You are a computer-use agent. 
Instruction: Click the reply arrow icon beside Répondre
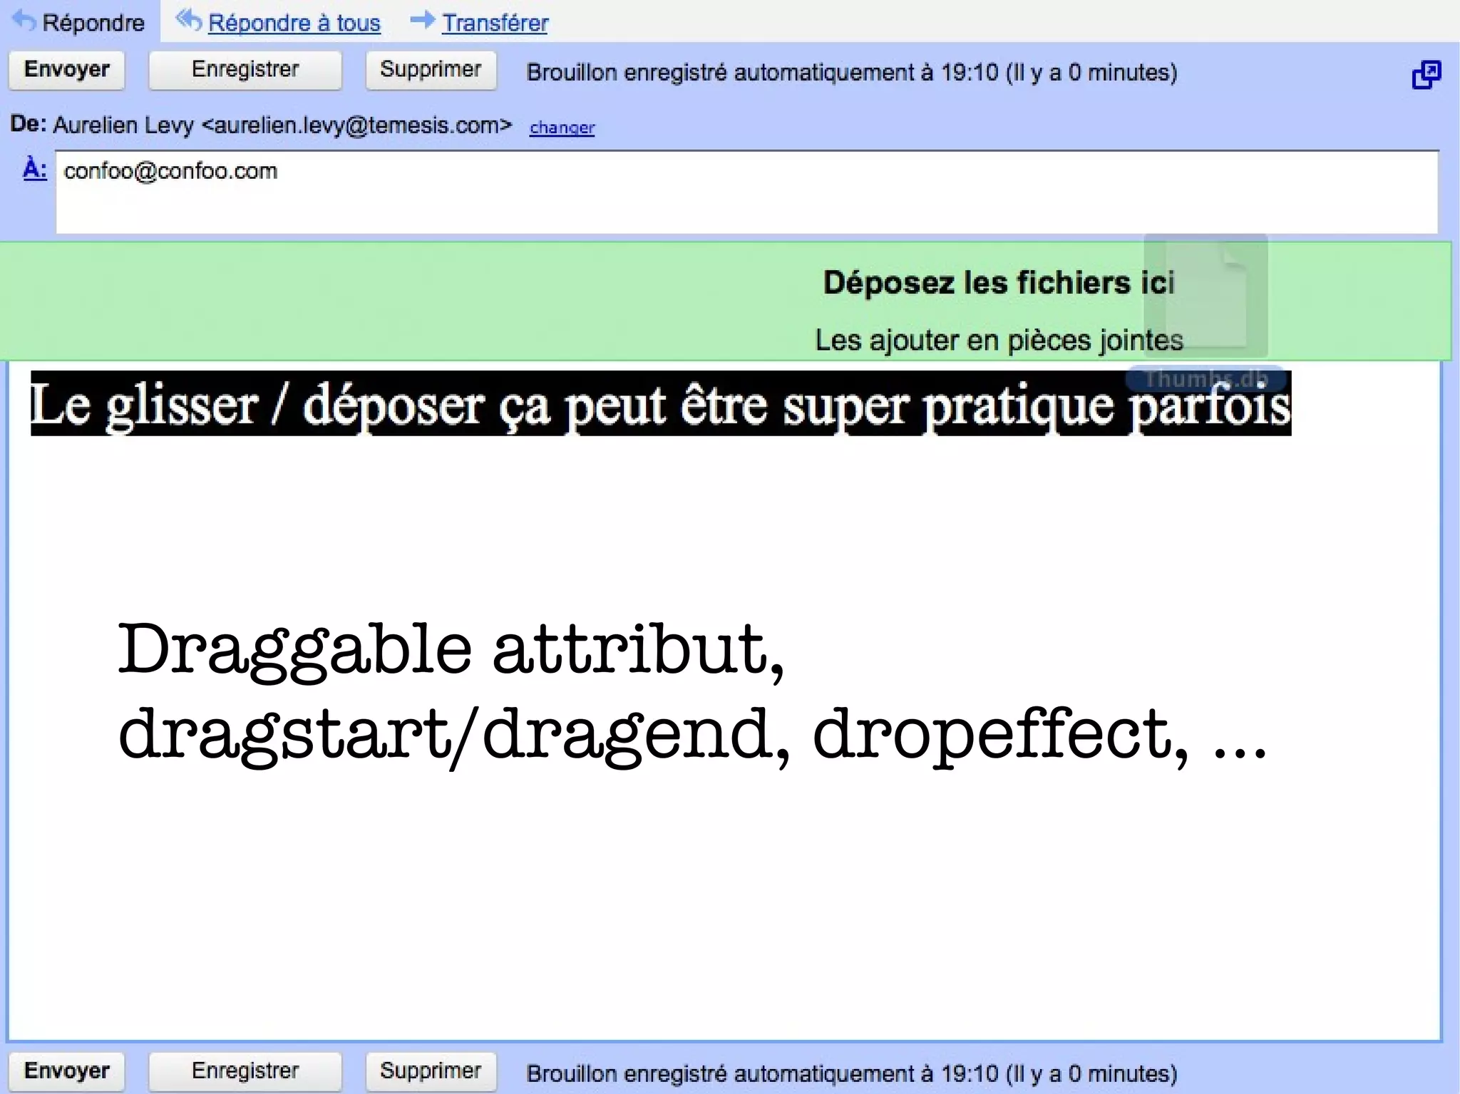coord(24,20)
